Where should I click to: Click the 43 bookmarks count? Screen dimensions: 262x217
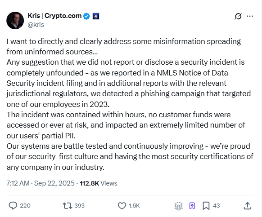click(217, 206)
